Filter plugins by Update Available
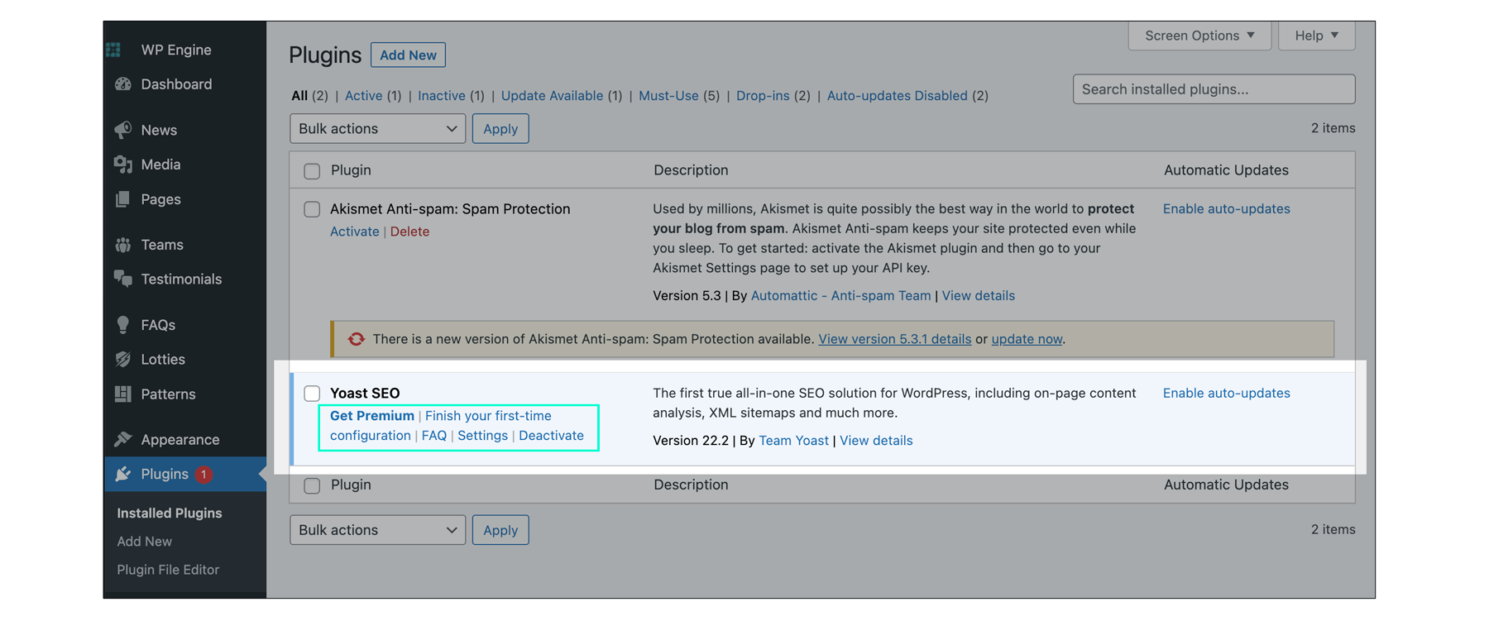This screenshot has height=621, width=1489. (552, 96)
